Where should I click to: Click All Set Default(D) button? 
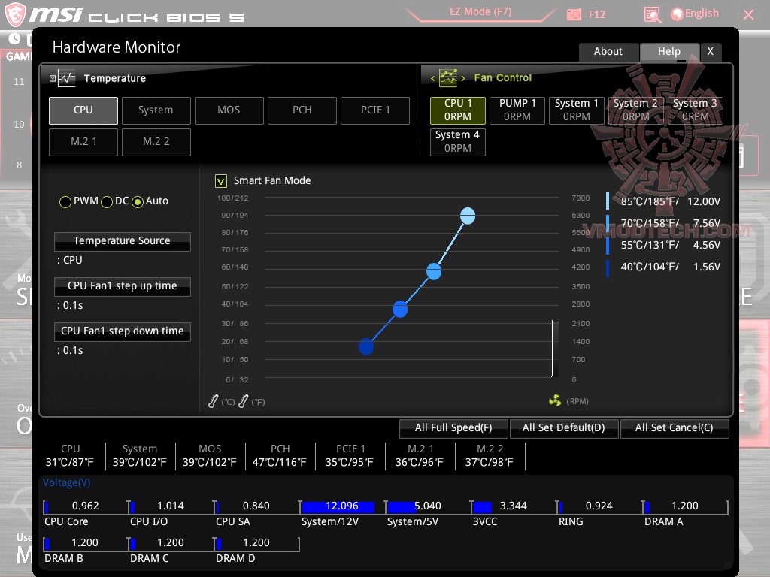[x=564, y=427]
